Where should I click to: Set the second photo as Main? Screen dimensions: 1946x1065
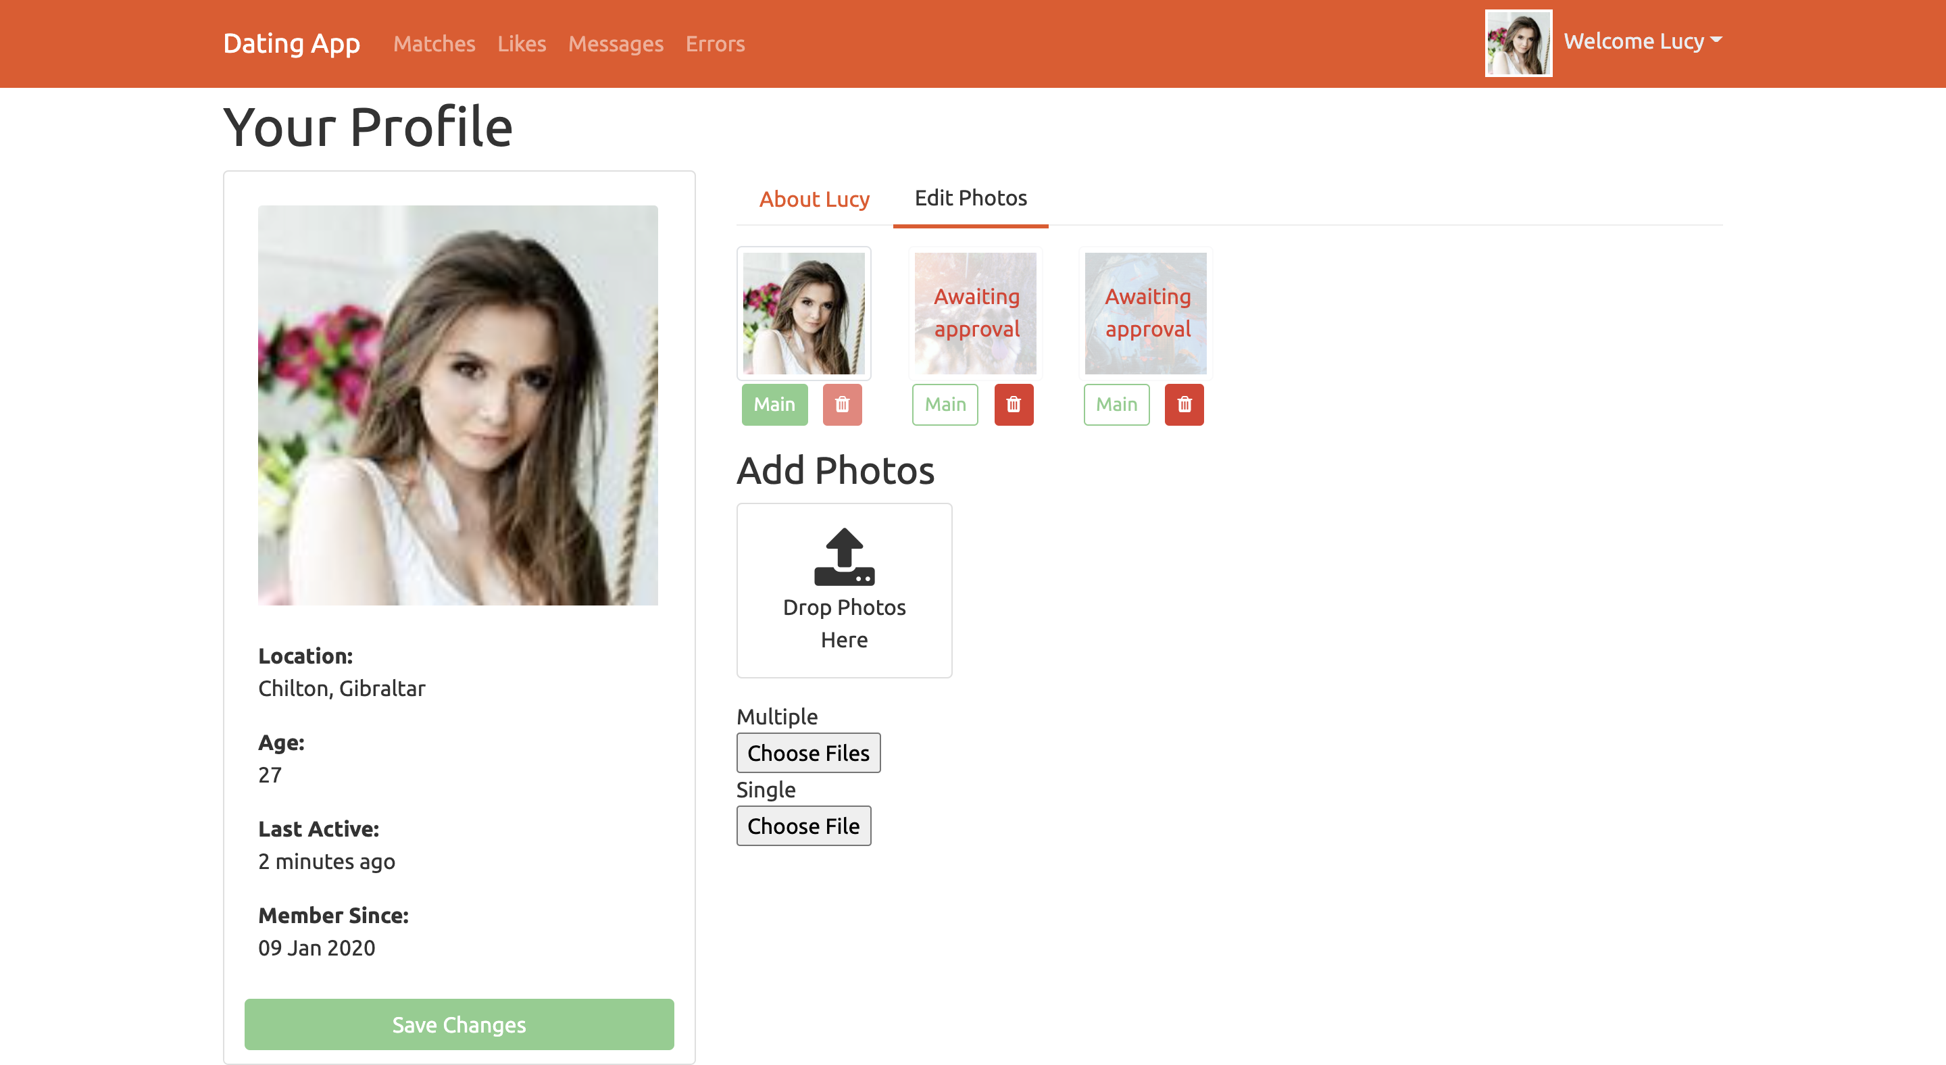(x=945, y=404)
